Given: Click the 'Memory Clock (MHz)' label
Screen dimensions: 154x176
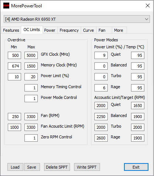Looking at the screenshot, I should (59, 65).
